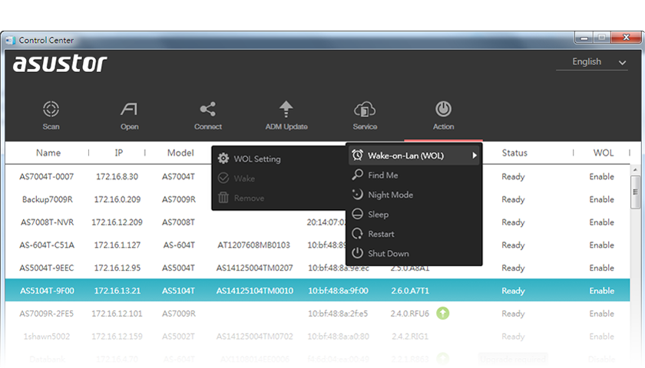Click MAC address 10:bf:48:8a:2f:e5

pos(338,314)
